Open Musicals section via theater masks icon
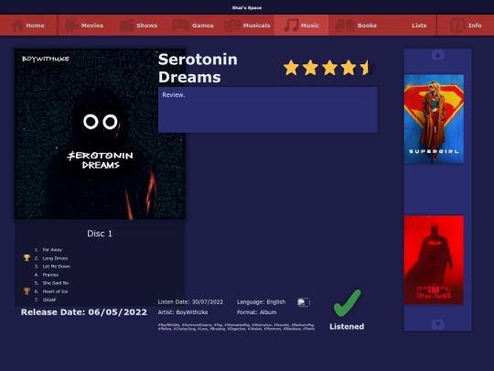Screen dimensions: 494x371 [232, 26]
